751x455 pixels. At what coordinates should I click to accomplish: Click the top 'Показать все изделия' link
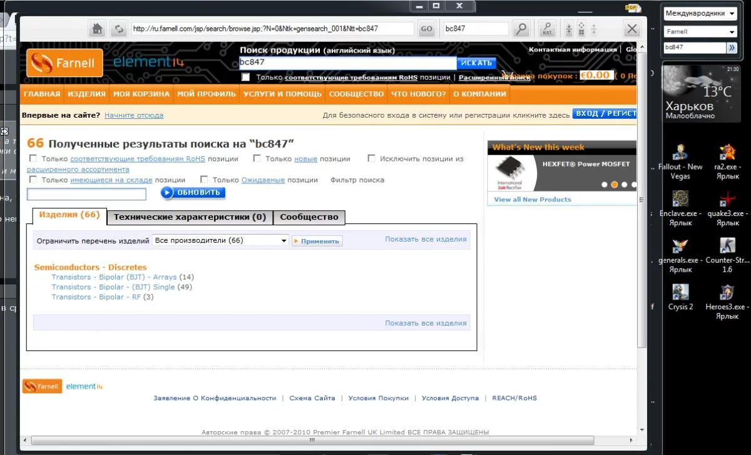(x=426, y=239)
